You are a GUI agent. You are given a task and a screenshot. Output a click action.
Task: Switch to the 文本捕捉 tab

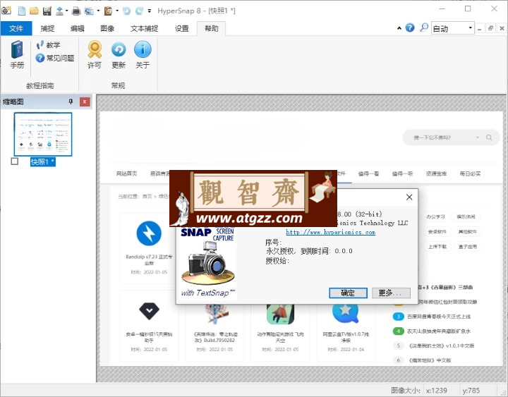tap(145, 28)
